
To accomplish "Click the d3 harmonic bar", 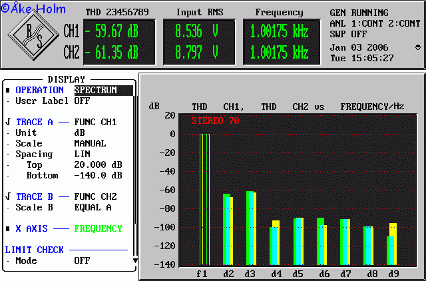I will click(x=252, y=228).
